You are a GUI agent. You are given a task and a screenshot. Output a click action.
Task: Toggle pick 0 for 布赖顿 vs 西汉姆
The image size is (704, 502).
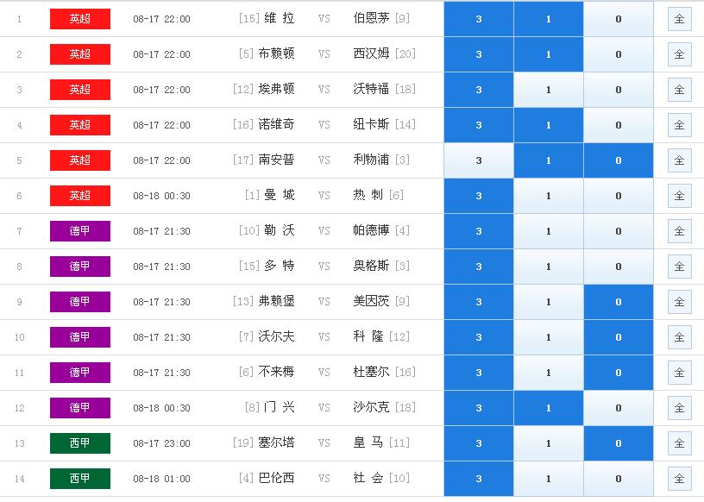[619, 54]
